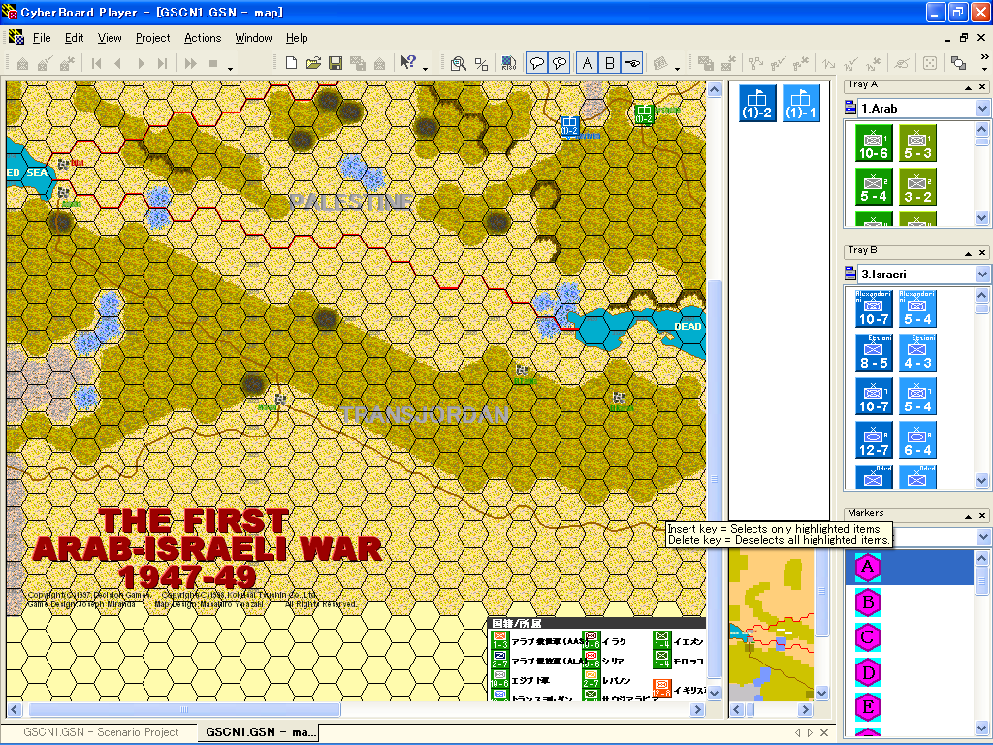Open the File menu
This screenshot has height=745, width=993.
[x=42, y=38]
